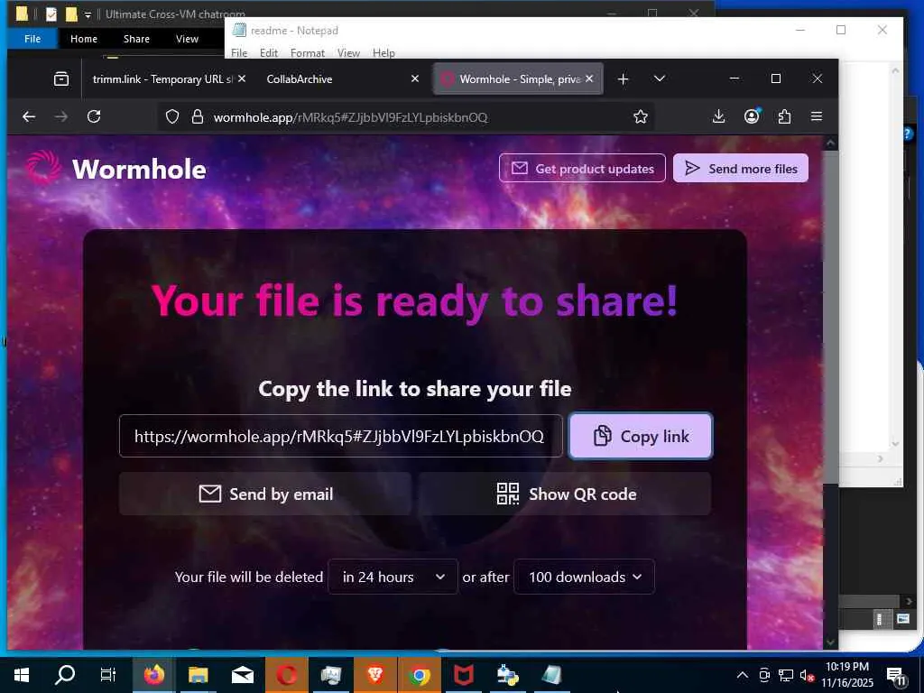This screenshot has width=924, height=693.
Task: Click the Copy link button
Action: (641, 436)
